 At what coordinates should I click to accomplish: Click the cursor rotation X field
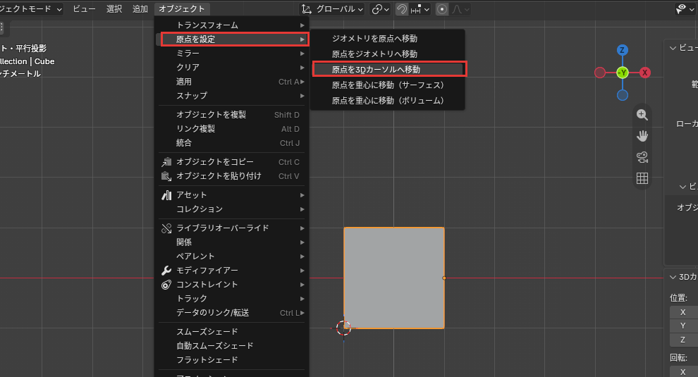pyautogui.click(x=684, y=371)
